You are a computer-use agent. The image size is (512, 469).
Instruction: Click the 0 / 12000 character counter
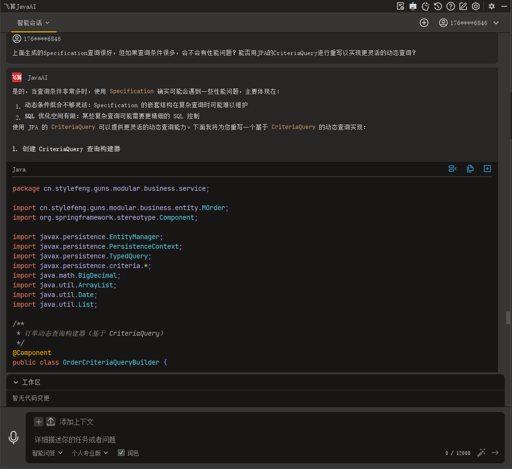(x=458, y=453)
